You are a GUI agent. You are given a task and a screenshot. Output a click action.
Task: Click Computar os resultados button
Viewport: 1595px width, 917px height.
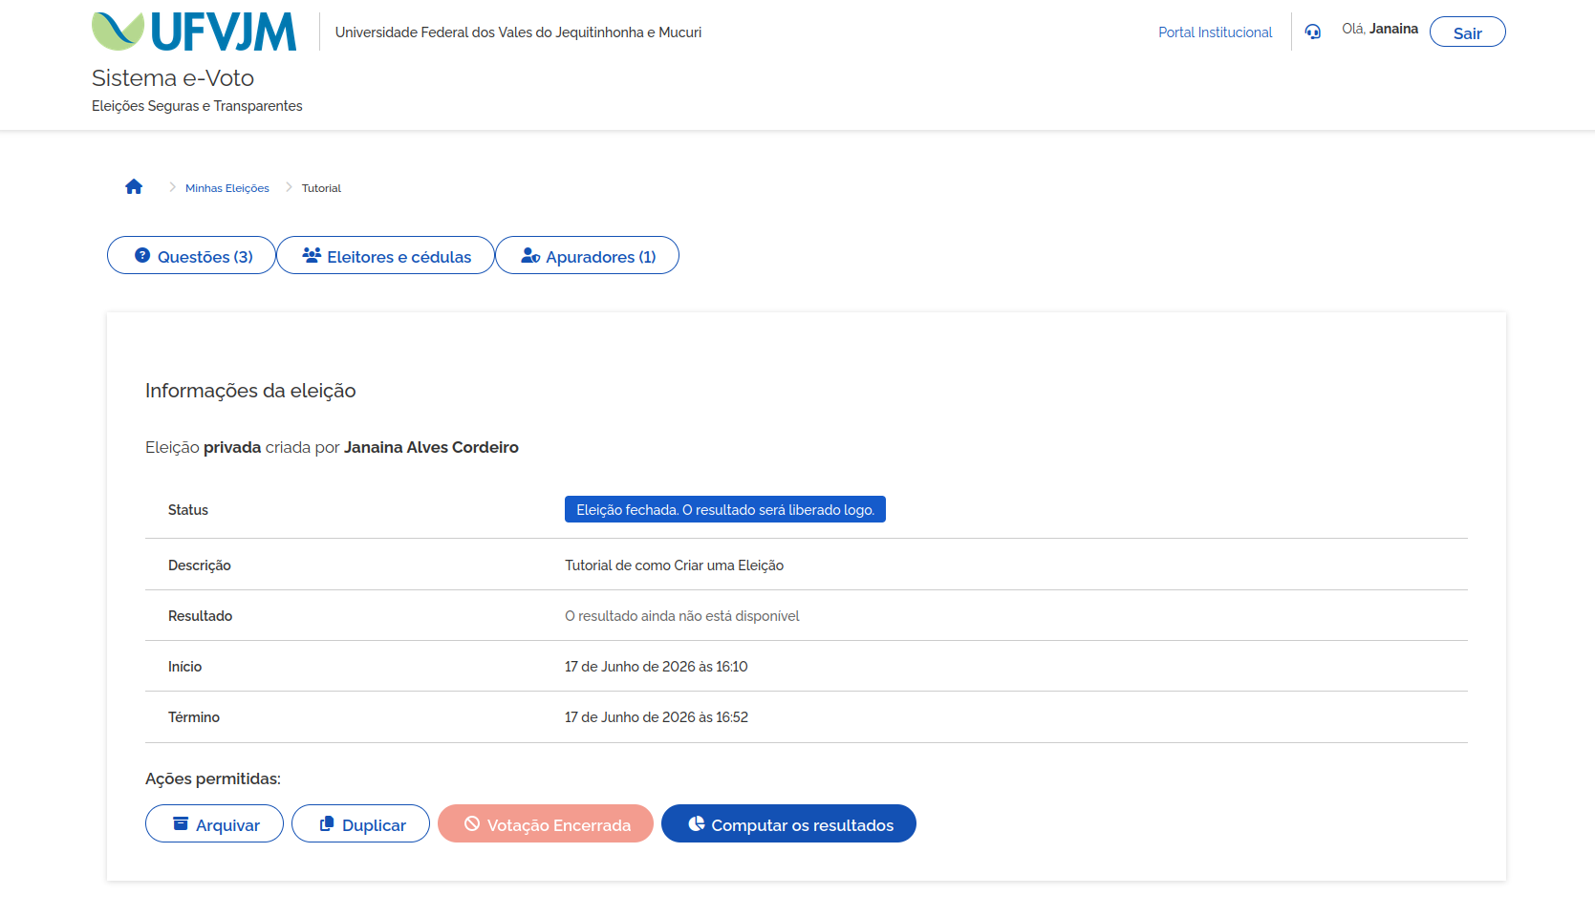pos(788,823)
